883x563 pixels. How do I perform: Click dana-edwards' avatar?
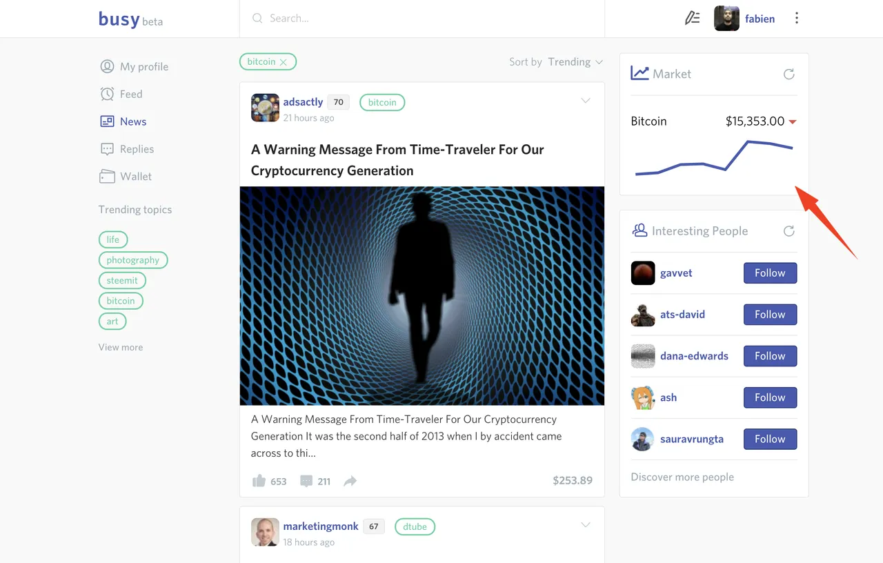tap(643, 356)
